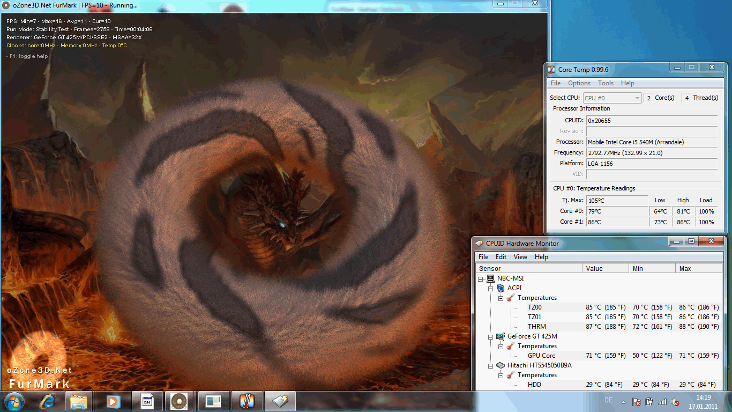
Task: Select the THRM sensor row
Action: (x=599, y=327)
